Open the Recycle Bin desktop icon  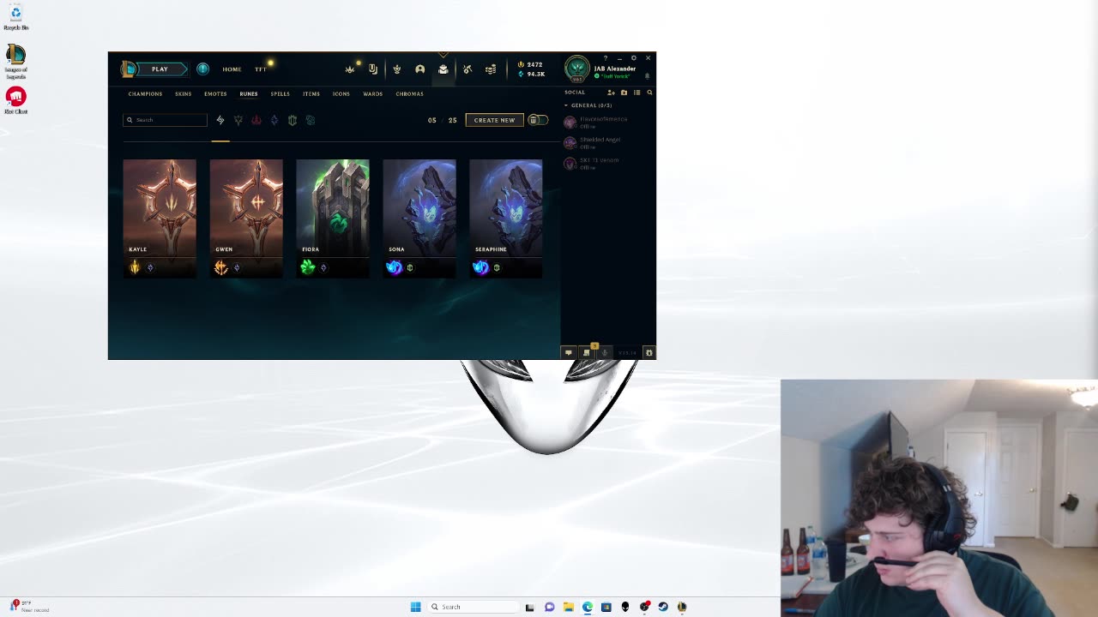tap(15, 17)
